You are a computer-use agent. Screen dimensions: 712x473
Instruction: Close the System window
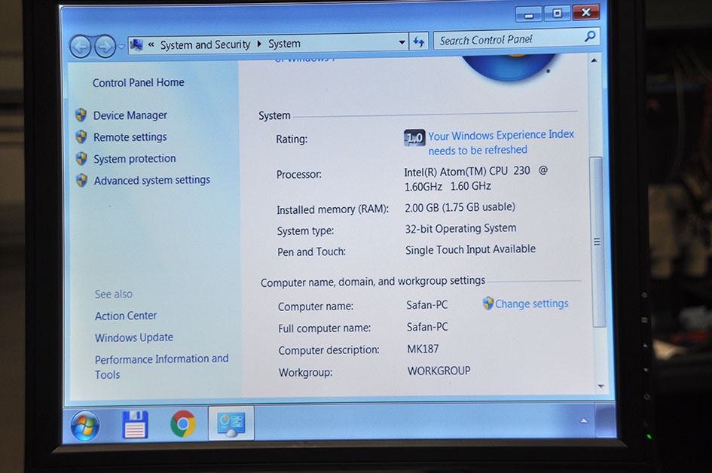click(585, 12)
